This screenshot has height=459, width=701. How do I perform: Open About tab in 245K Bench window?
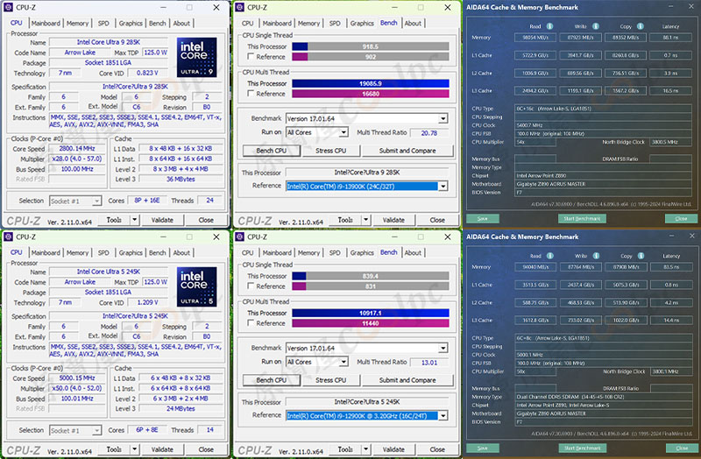413,252
